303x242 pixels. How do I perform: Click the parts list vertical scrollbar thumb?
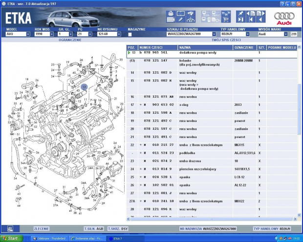299,109
